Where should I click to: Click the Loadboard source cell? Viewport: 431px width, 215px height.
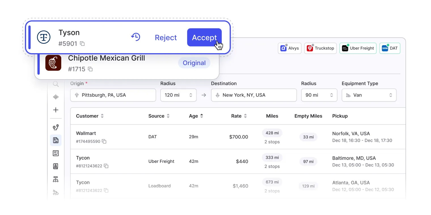point(159,186)
